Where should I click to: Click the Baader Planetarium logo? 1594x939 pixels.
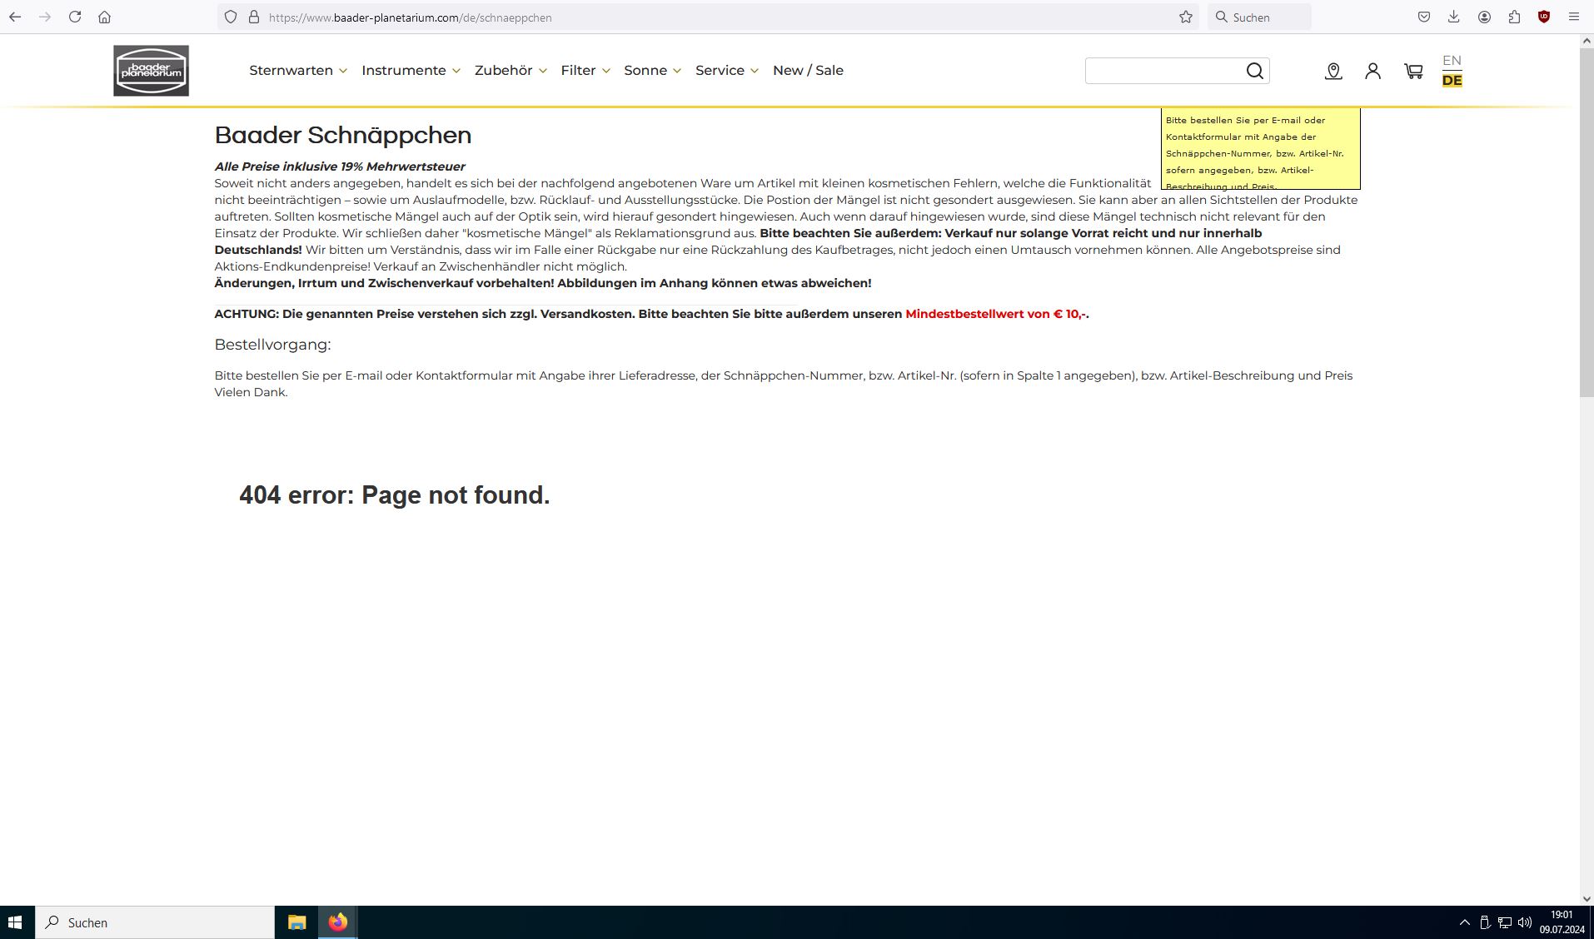click(151, 71)
